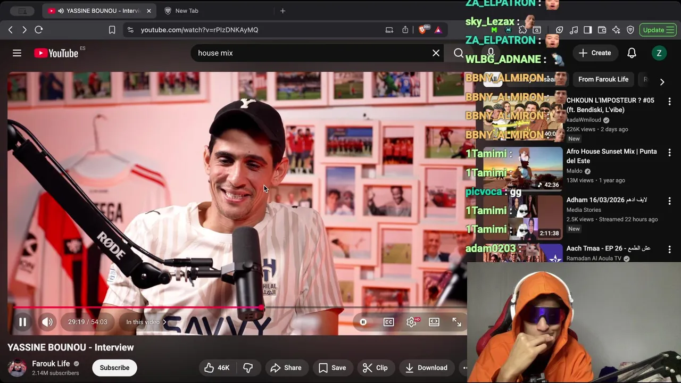Go to the YouTube home logo
Image resolution: width=681 pixels, height=383 pixels.
(56, 53)
